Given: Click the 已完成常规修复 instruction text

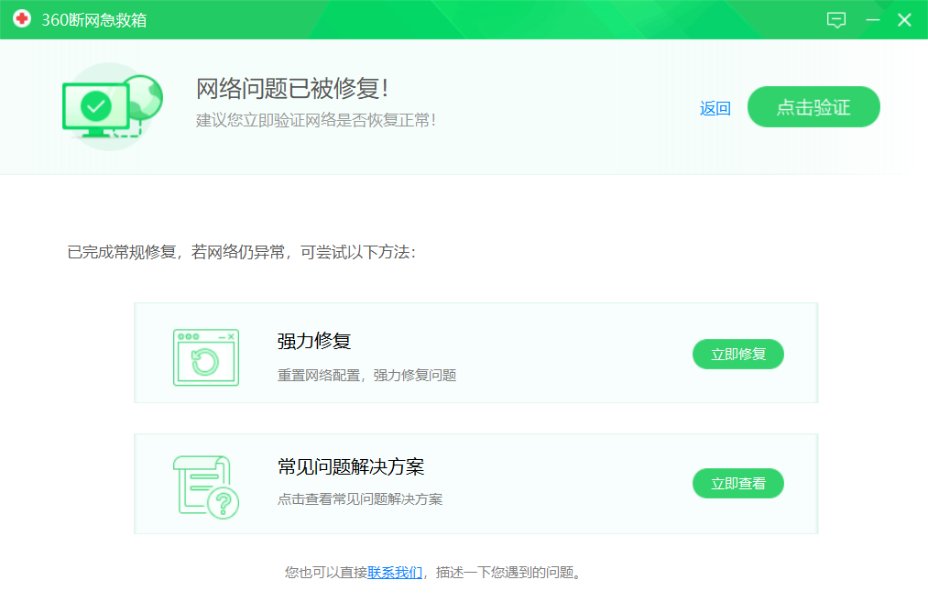Looking at the screenshot, I should [241, 251].
